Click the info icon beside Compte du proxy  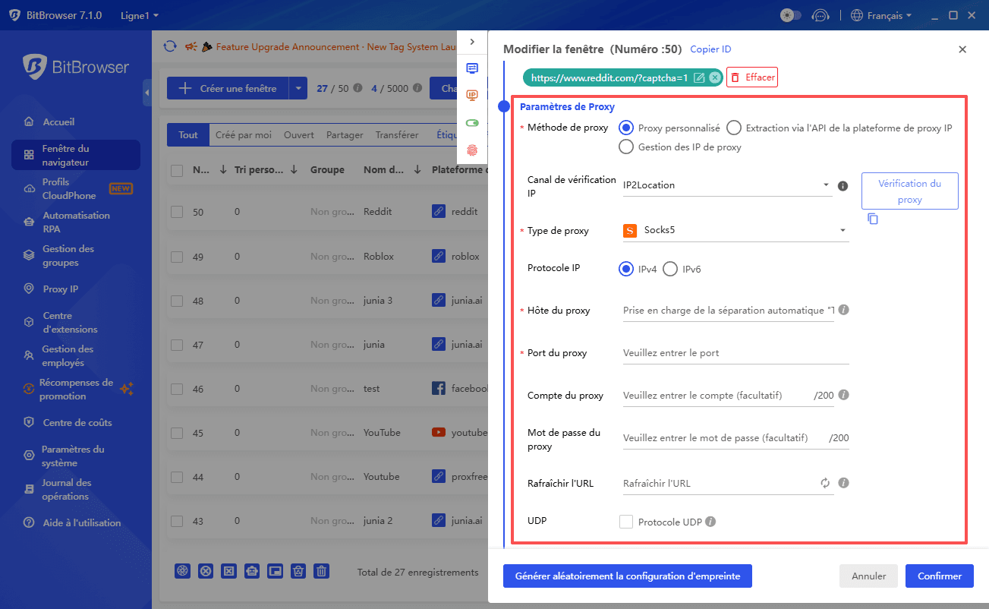(x=844, y=395)
